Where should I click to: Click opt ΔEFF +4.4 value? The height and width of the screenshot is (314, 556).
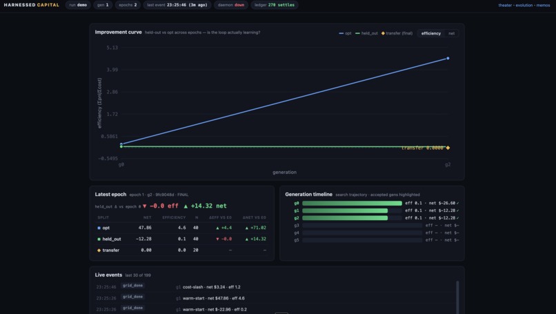coord(224,228)
